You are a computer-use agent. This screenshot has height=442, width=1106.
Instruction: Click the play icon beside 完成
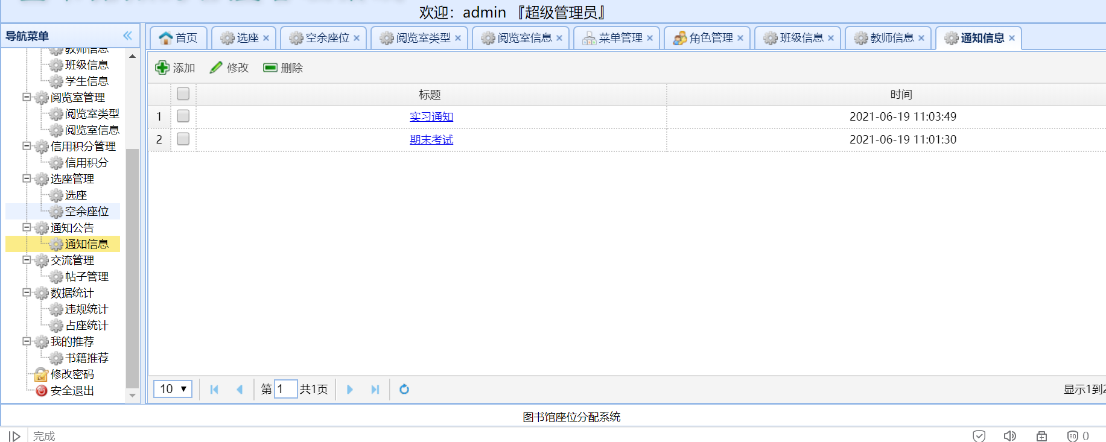[14, 436]
